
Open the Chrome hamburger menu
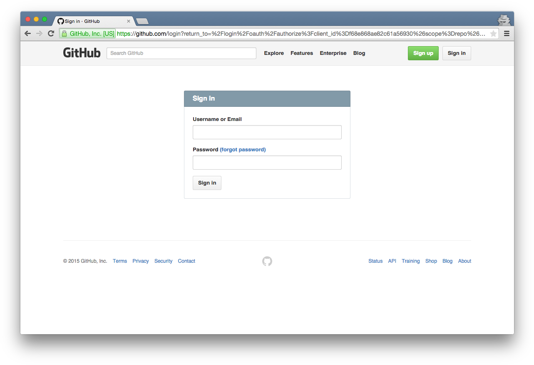[507, 34]
